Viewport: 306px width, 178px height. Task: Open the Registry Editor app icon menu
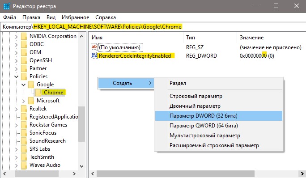tap(7, 6)
